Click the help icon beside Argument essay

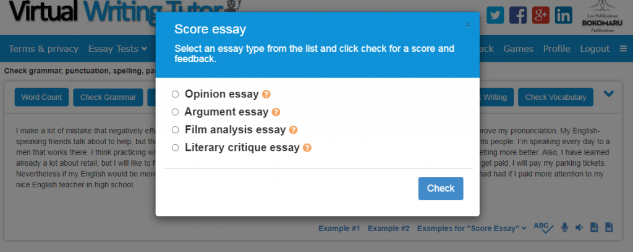point(276,112)
